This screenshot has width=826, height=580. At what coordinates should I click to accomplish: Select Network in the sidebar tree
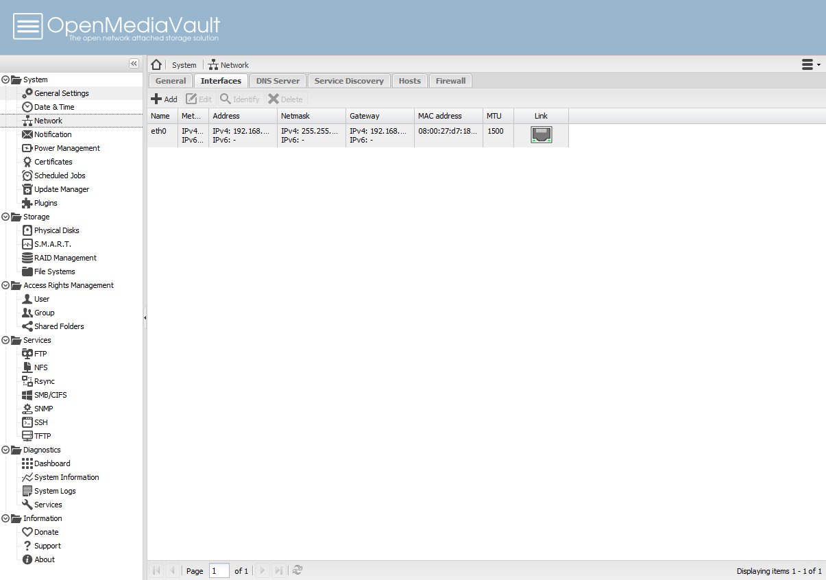72,121
